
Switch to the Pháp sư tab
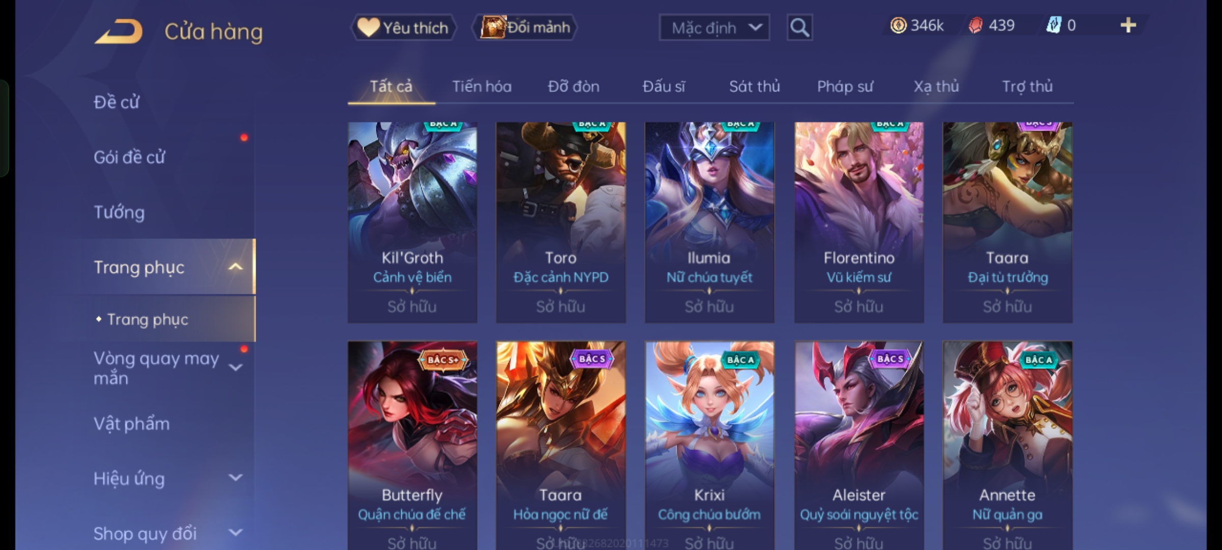pyautogui.click(x=845, y=87)
